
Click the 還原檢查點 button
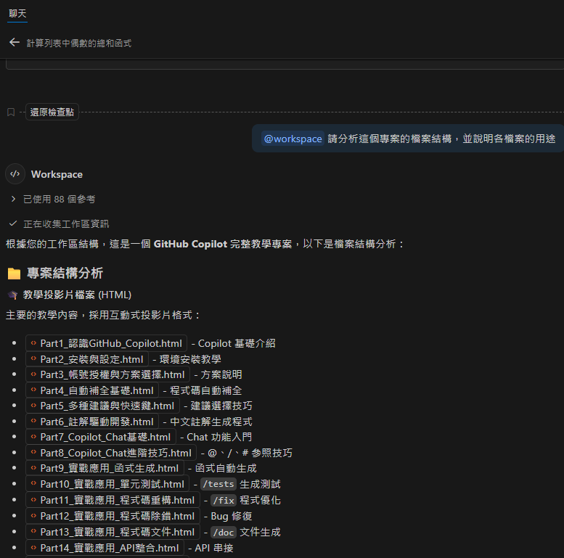[x=52, y=112]
